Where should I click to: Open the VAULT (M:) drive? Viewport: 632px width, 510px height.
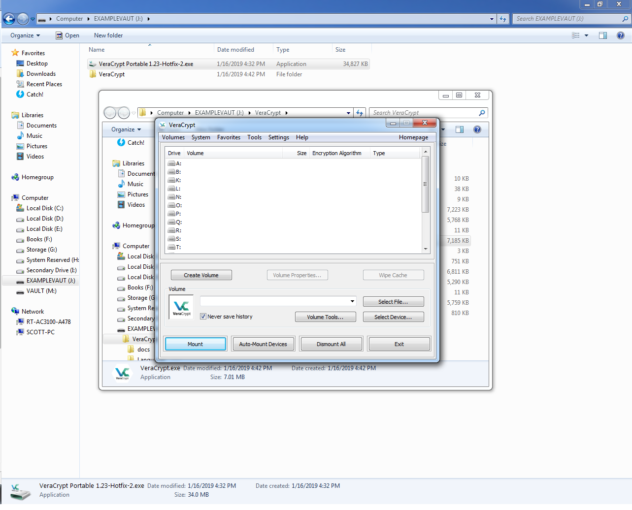point(41,291)
